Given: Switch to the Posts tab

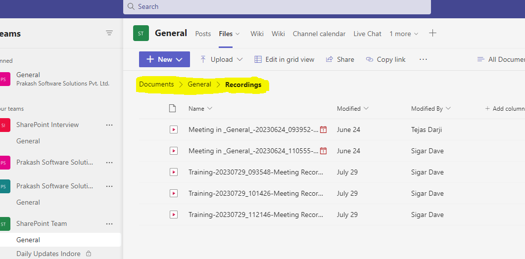Looking at the screenshot, I should click(203, 34).
